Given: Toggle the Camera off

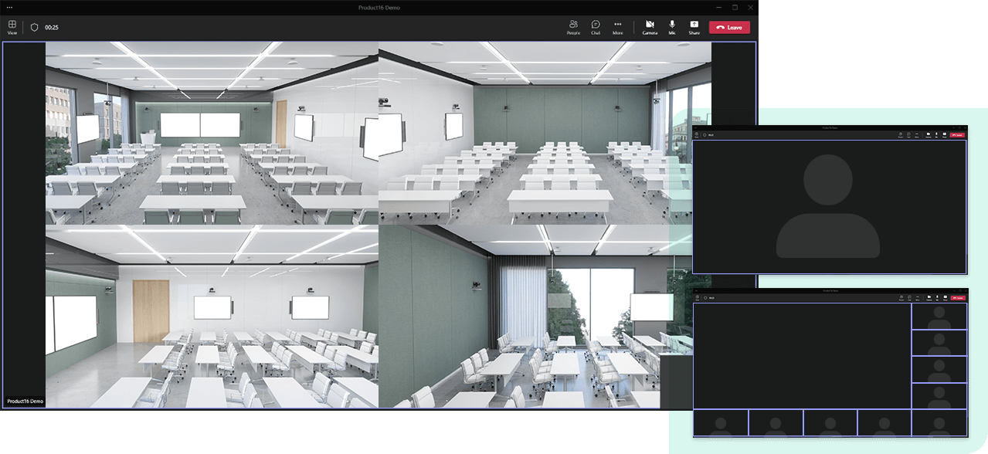Looking at the screenshot, I should point(650,27).
